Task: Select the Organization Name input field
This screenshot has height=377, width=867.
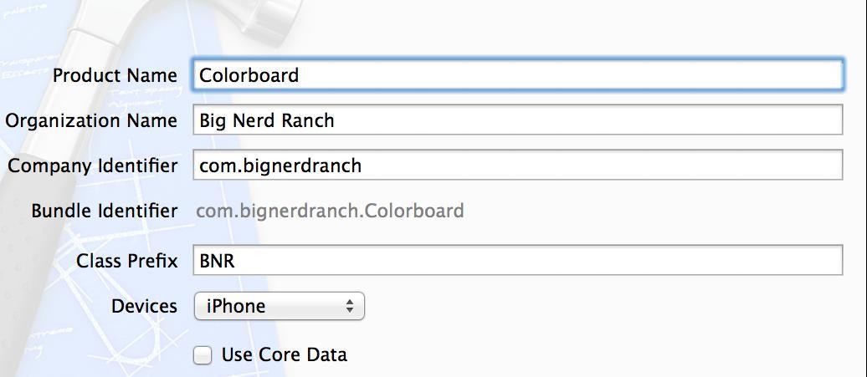Action: point(517,120)
